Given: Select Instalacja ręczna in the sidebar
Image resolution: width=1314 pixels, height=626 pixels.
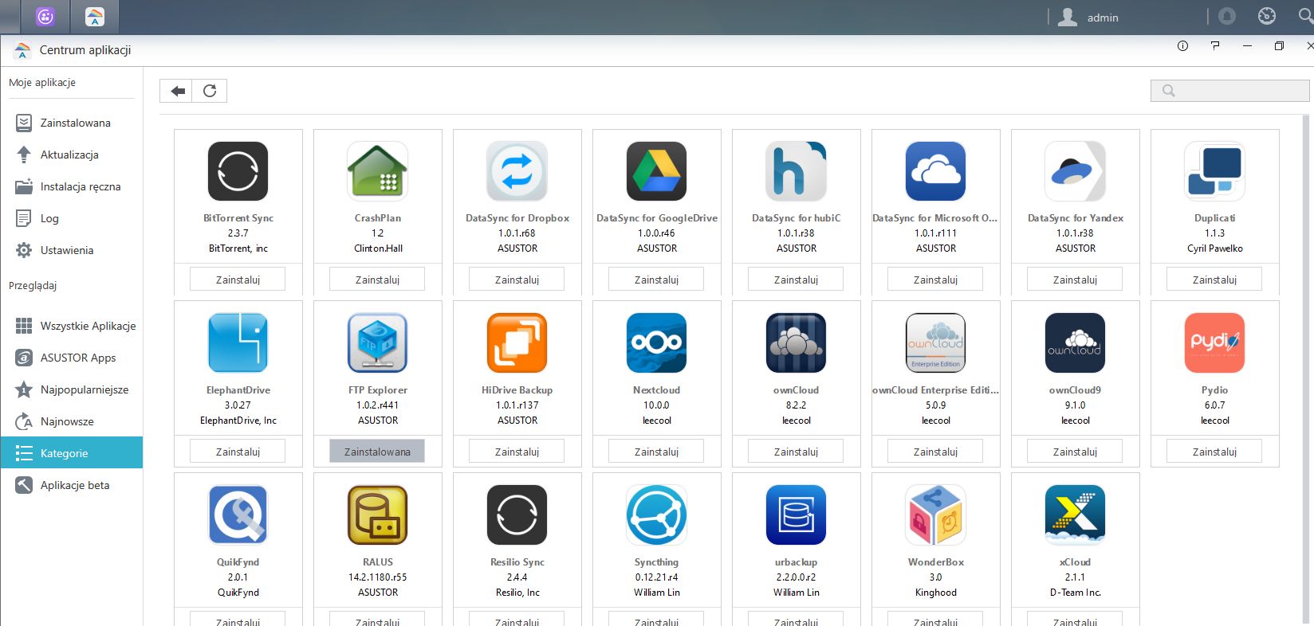Looking at the screenshot, I should 72,186.
